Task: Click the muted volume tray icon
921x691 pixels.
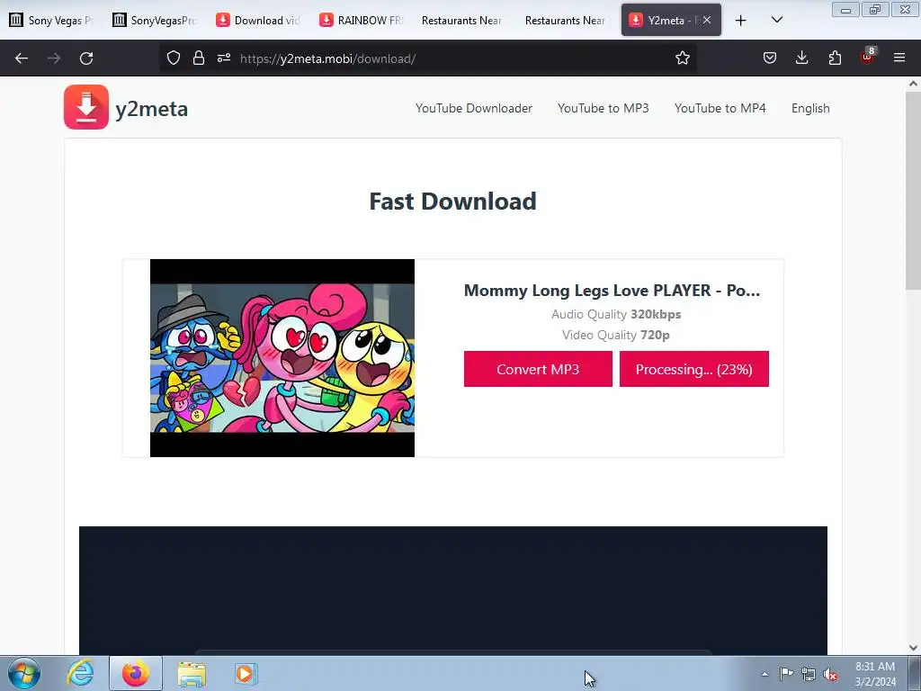Action: click(x=830, y=674)
